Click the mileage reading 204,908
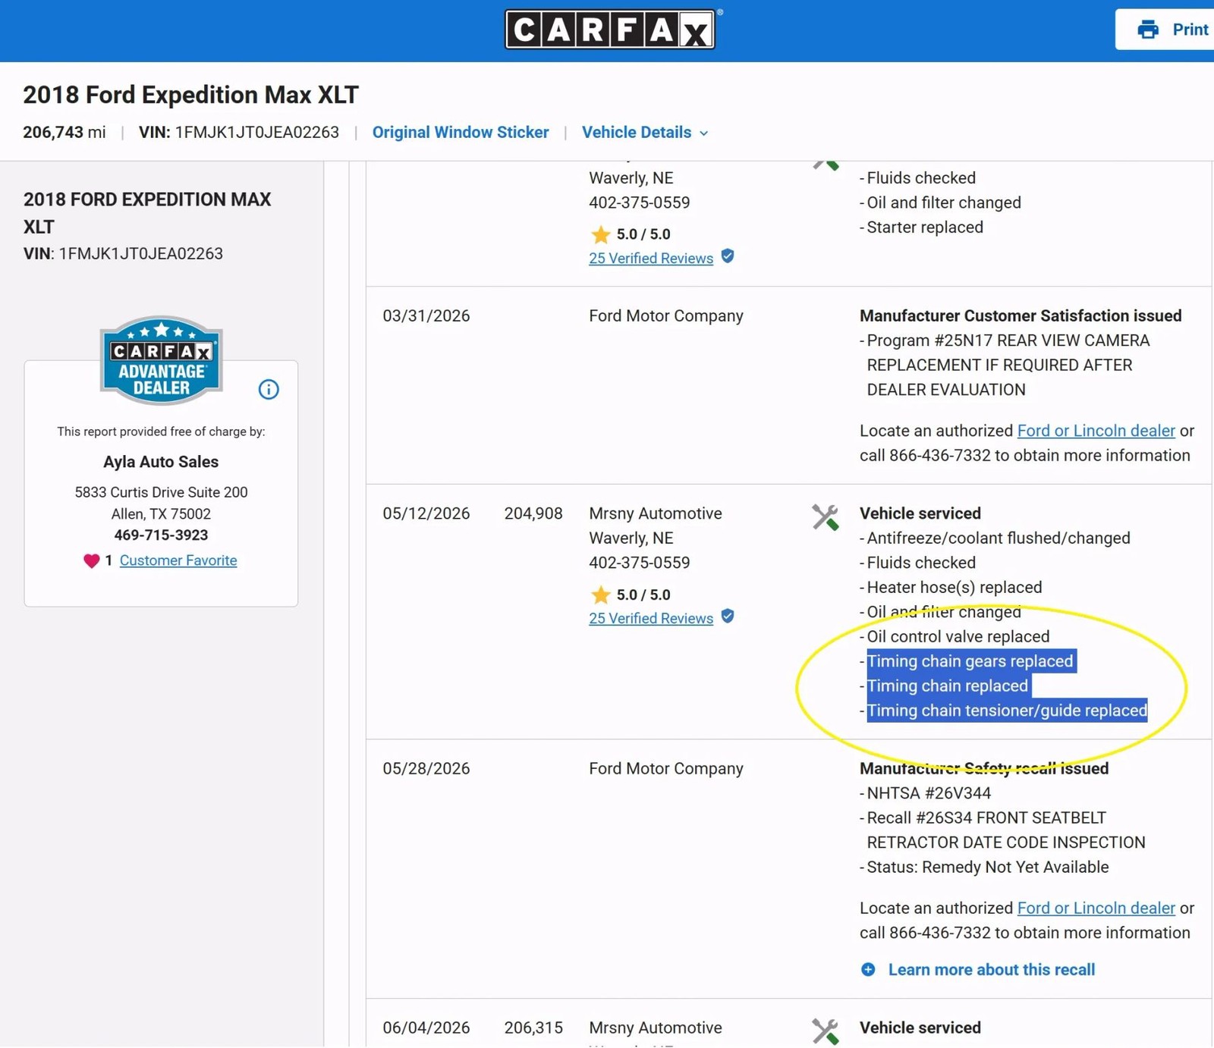The image size is (1214, 1048). pyautogui.click(x=533, y=513)
